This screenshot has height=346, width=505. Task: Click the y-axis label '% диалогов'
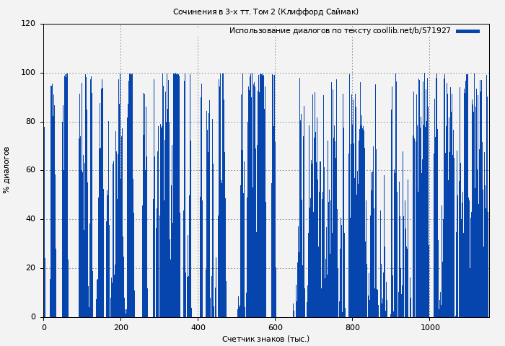(6, 170)
